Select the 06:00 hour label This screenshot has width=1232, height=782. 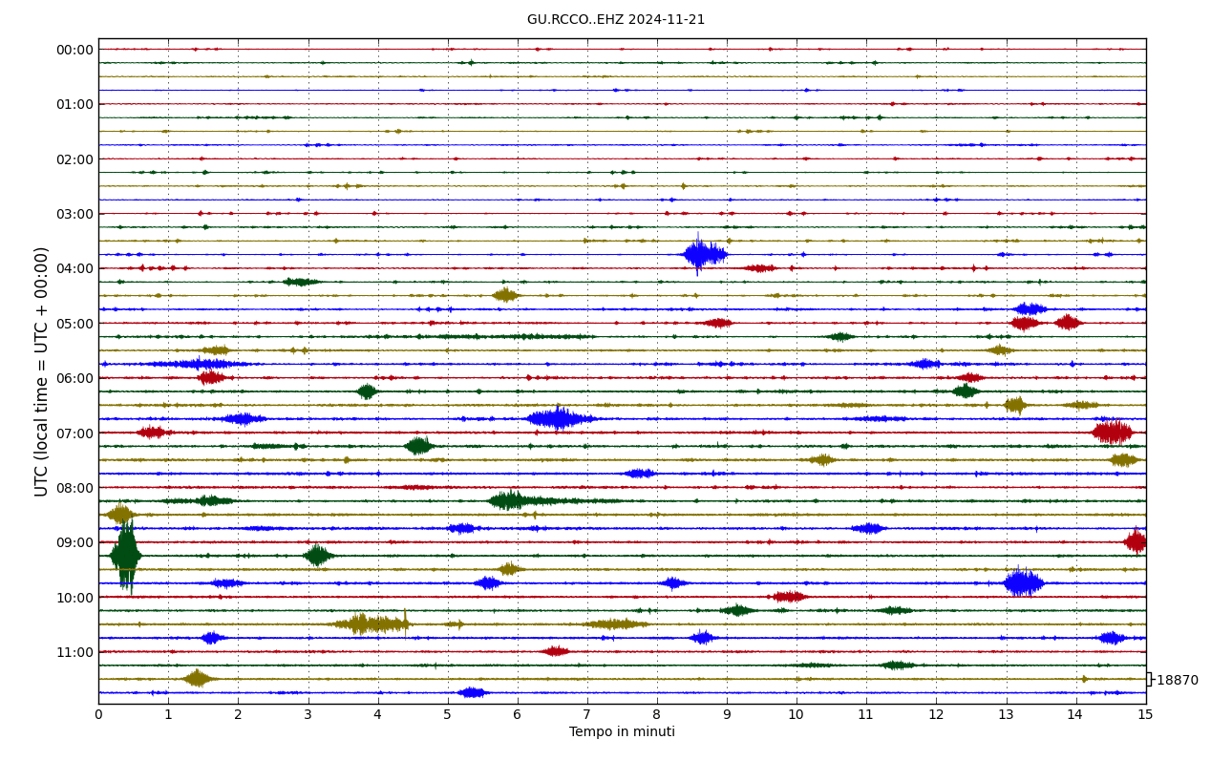tap(75, 378)
